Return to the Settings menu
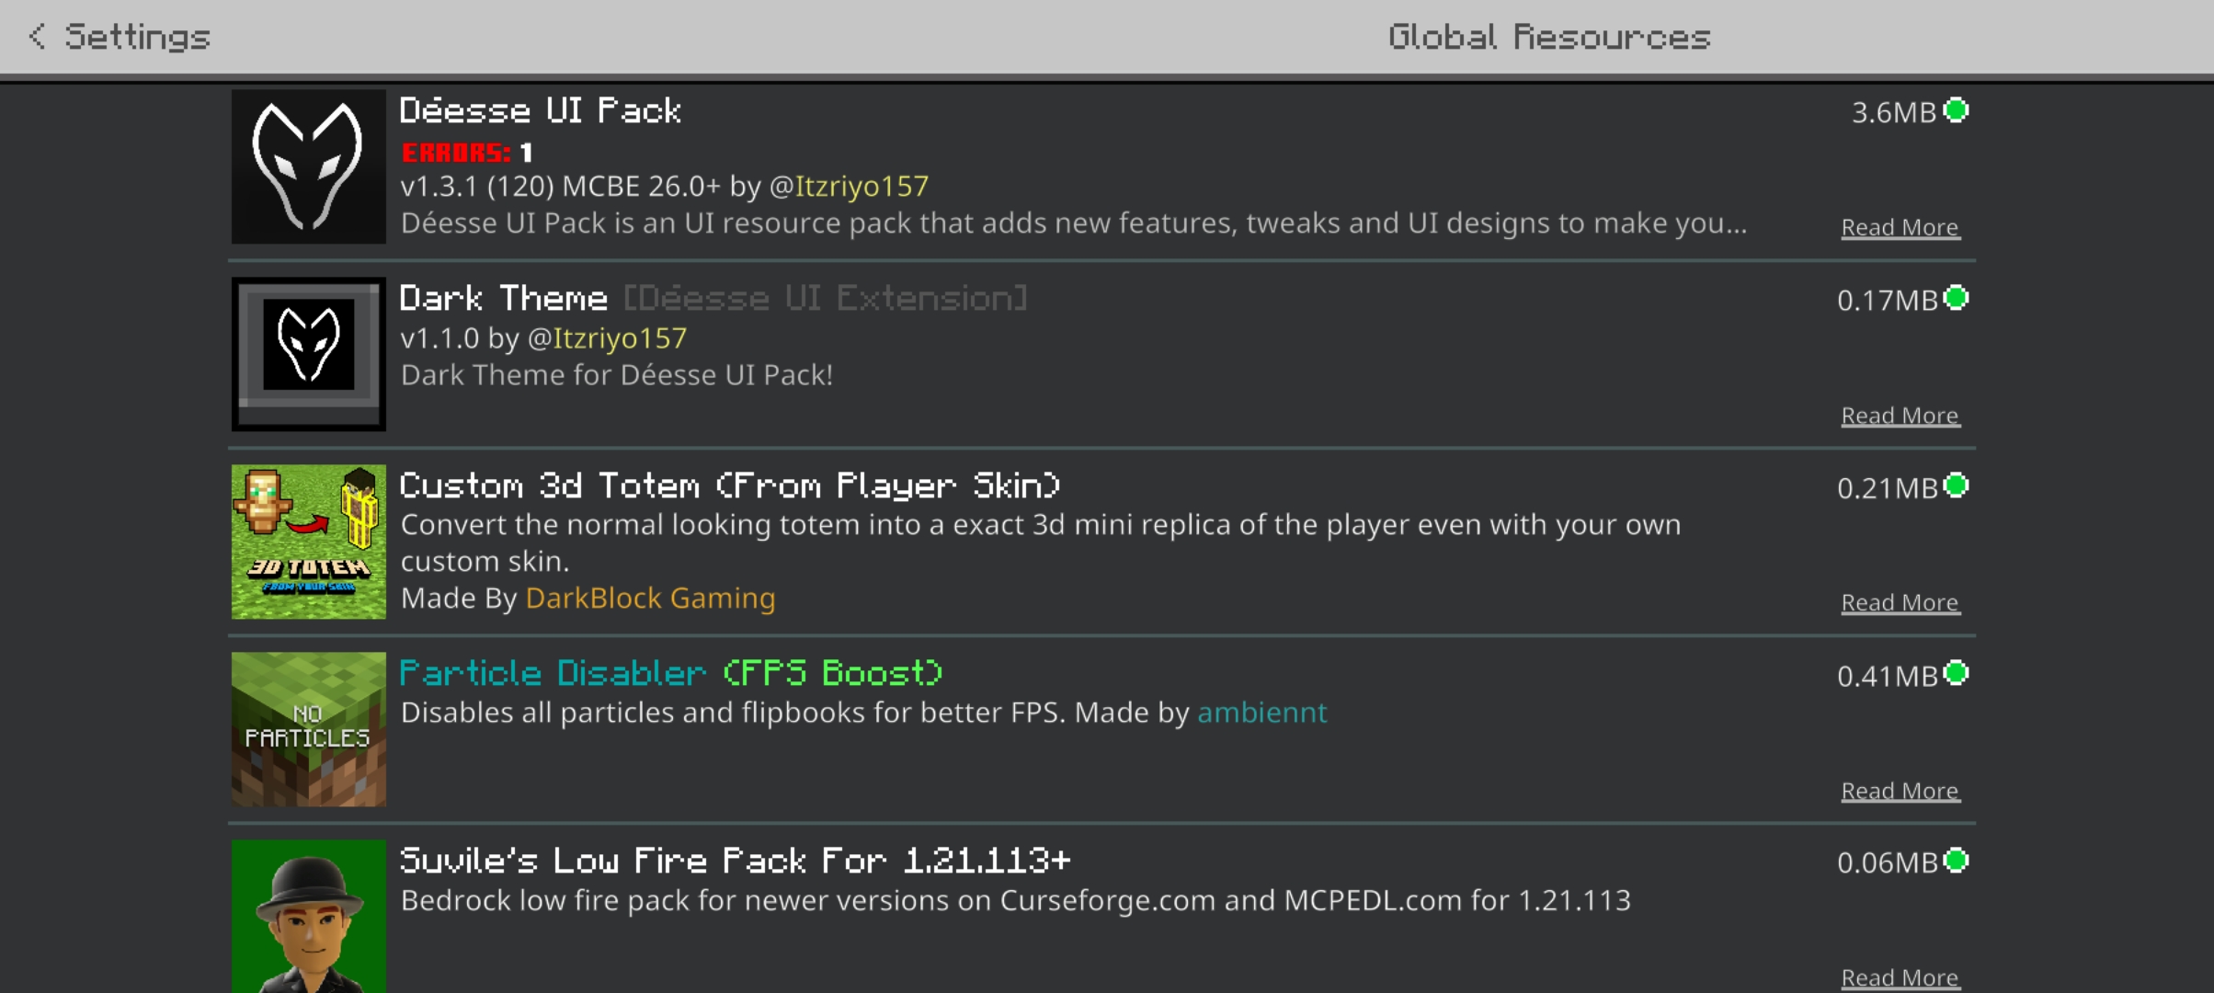 point(137,37)
